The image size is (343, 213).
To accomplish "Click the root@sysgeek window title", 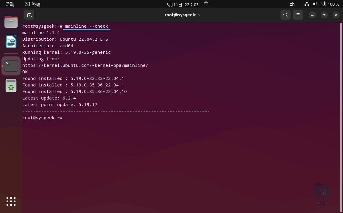I will point(183,15).
